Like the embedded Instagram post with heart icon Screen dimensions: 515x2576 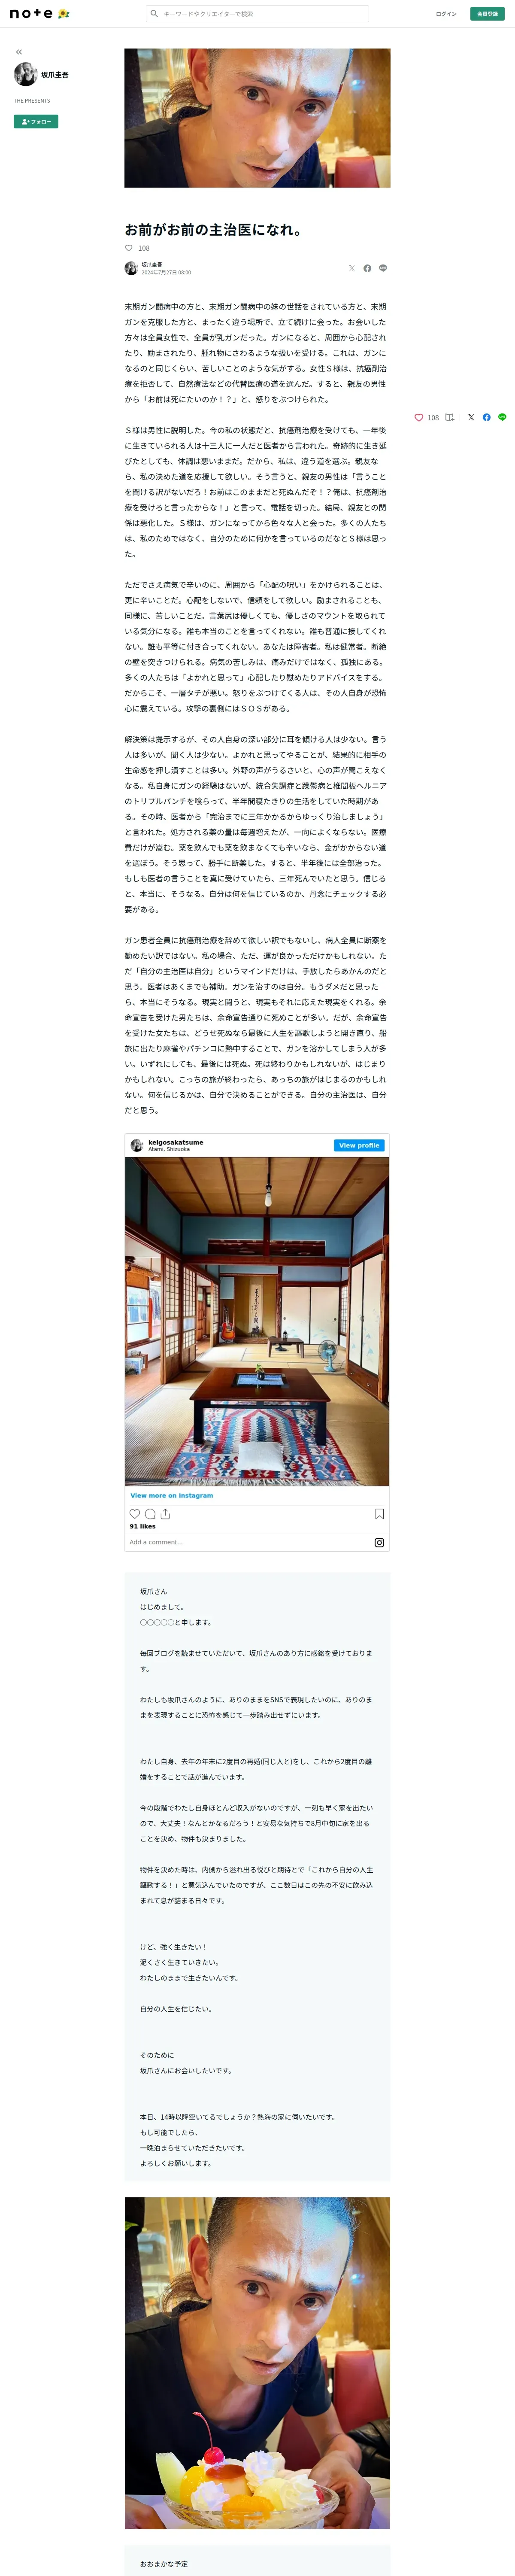(135, 1513)
